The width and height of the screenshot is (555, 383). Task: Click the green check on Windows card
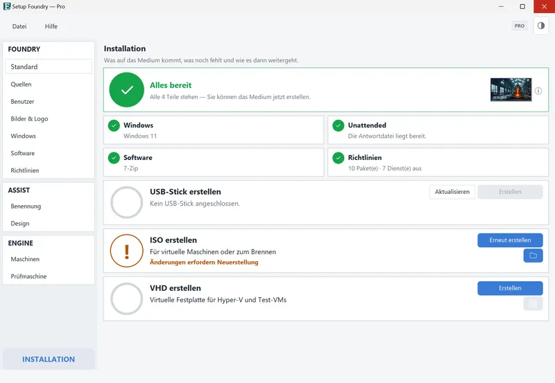click(x=114, y=125)
